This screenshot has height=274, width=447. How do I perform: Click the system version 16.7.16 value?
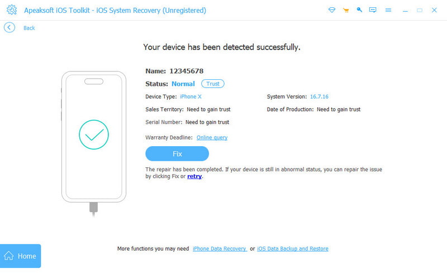[x=319, y=97]
